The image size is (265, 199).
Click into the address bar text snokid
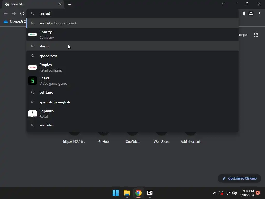tap(45, 13)
